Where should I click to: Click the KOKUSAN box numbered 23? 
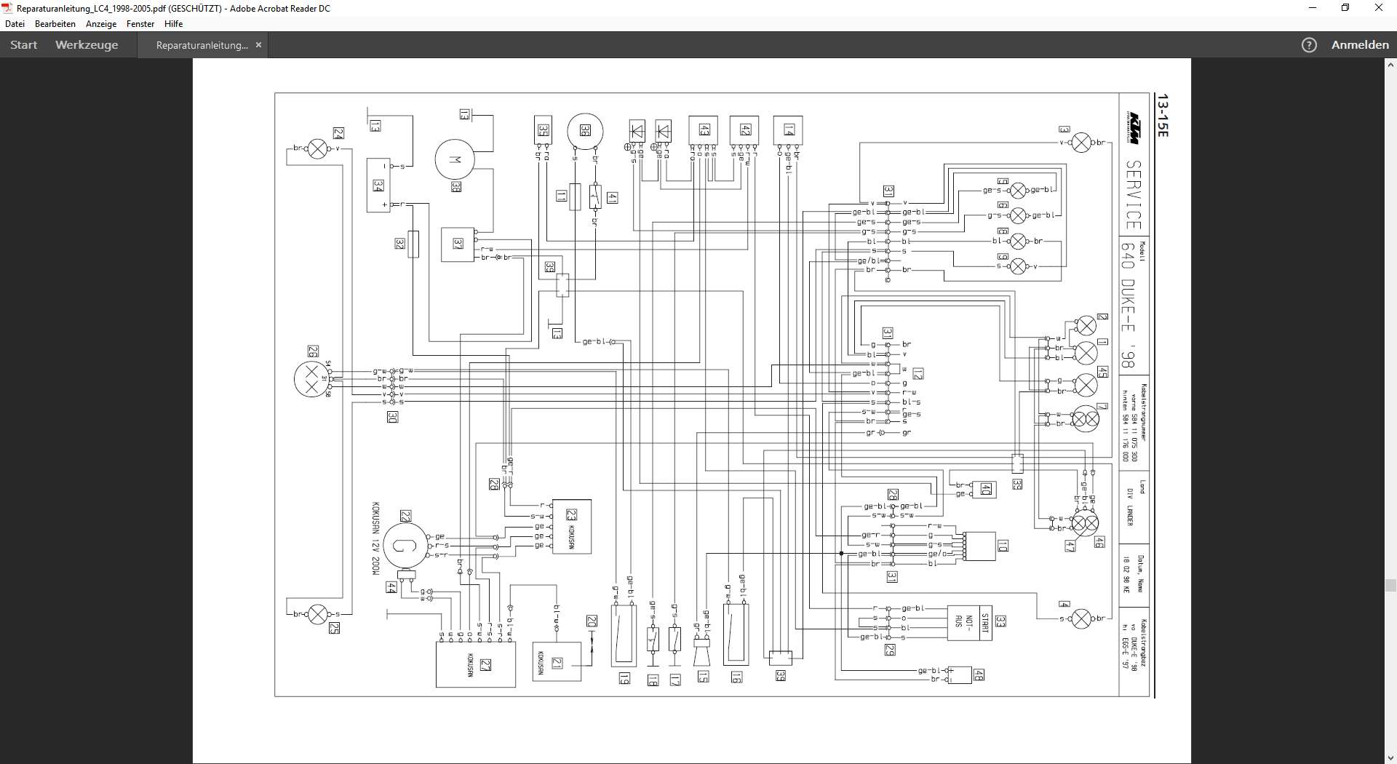(x=572, y=526)
